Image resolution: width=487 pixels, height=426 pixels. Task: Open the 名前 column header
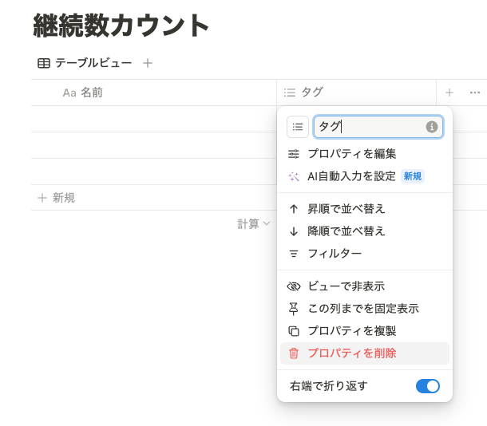click(x=91, y=93)
